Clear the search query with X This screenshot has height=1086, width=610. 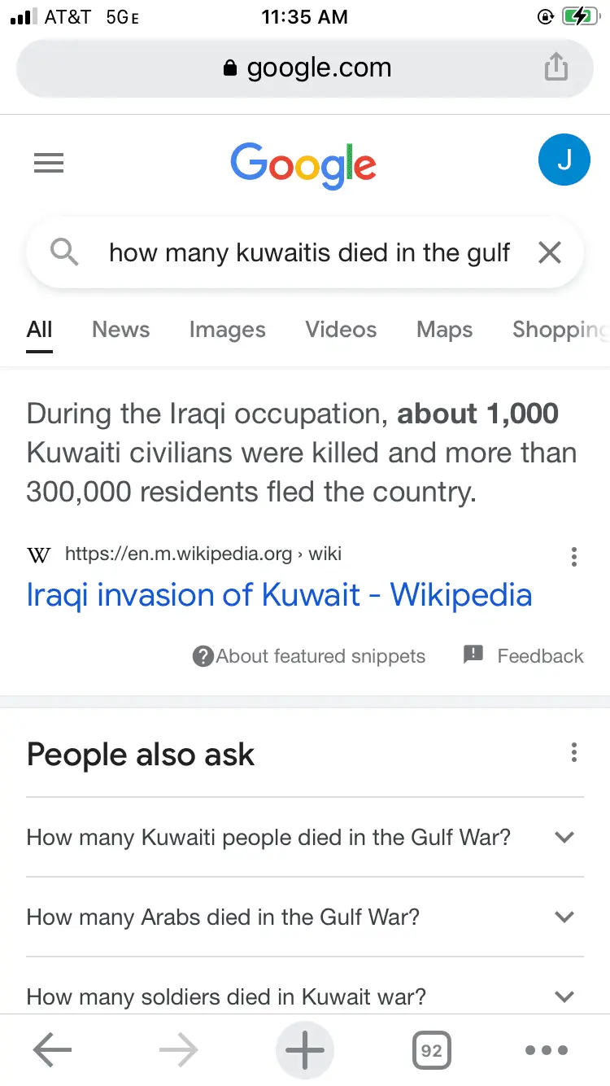(x=550, y=253)
